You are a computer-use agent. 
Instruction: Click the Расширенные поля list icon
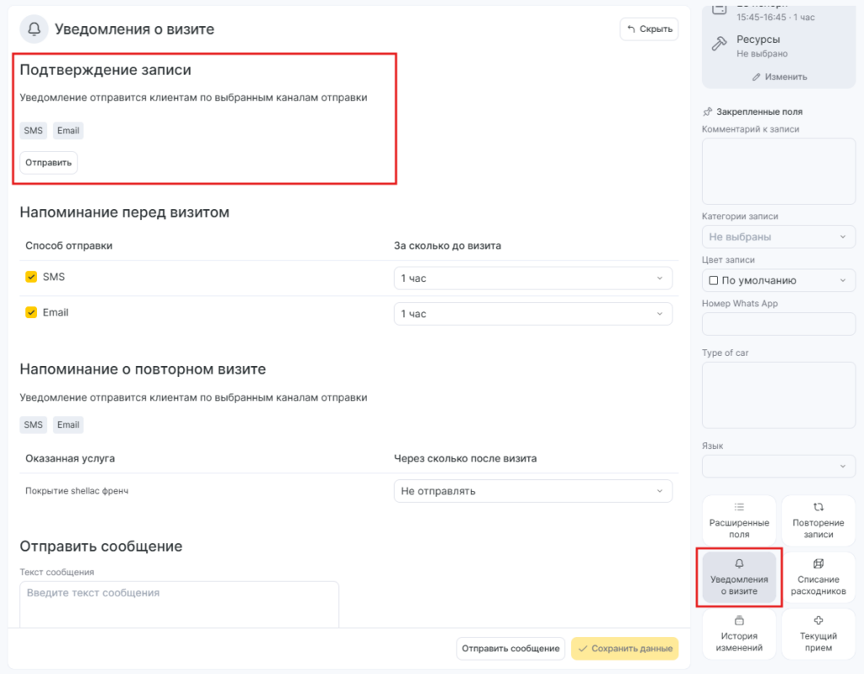(x=739, y=507)
